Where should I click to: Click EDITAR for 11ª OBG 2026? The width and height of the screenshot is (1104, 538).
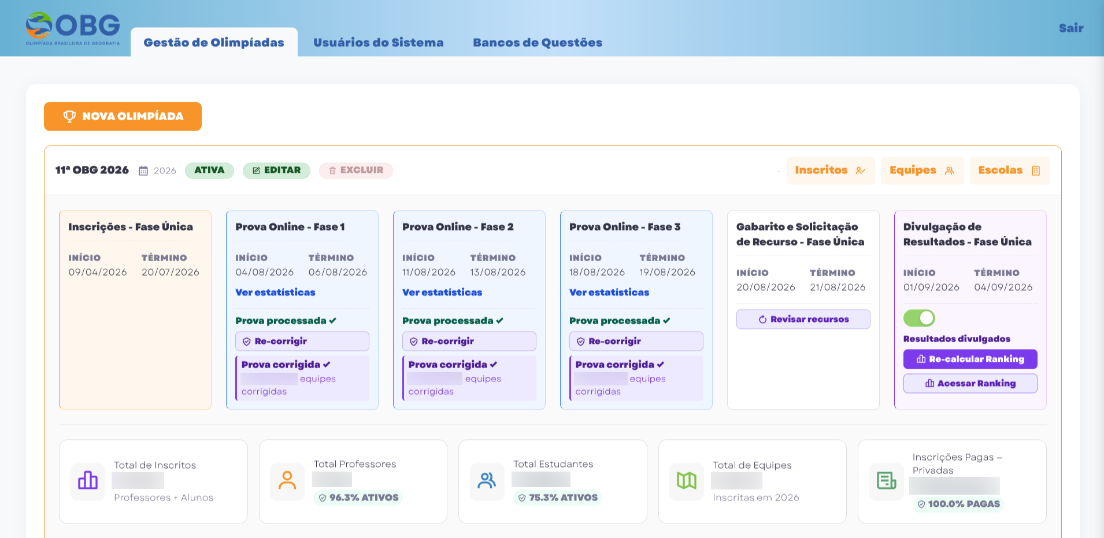point(276,170)
